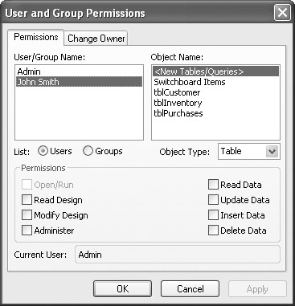Open the Object Type dropdown
This screenshot has width=295, height=306.
(272, 152)
